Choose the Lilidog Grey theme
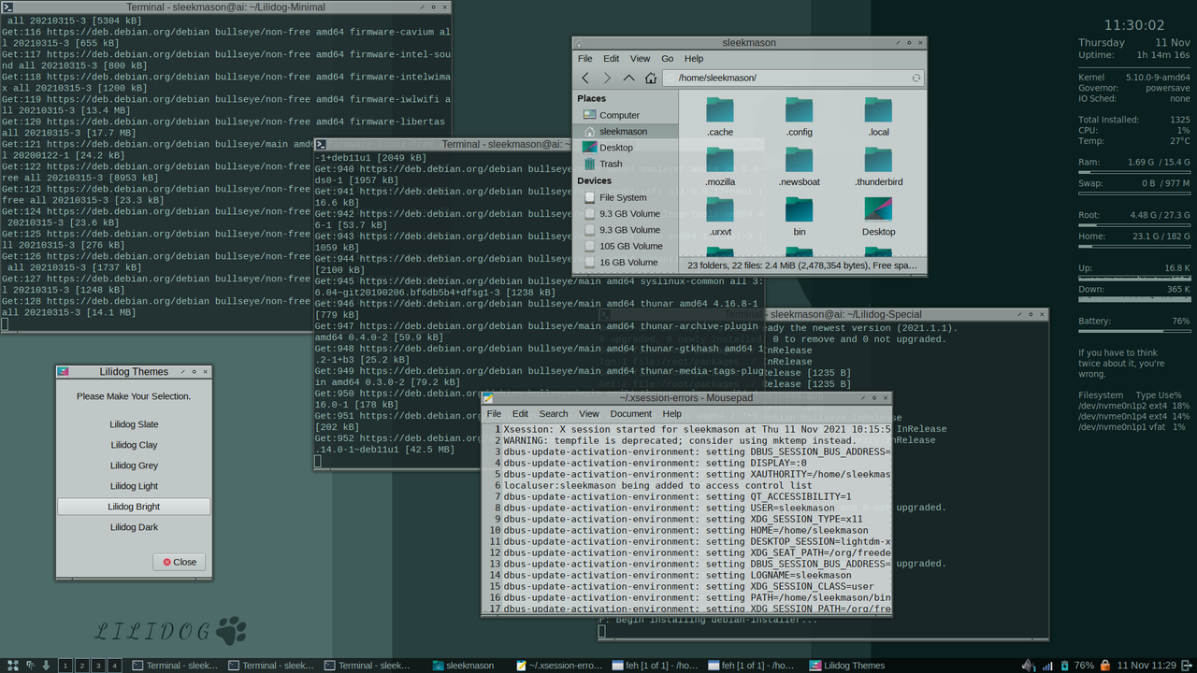This screenshot has height=673, width=1197. pyautogui.click(x=134, y=465)
